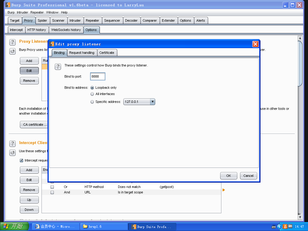Click Up button for intercept rules
This screenshot has width=308, height=231.
(29, 200)
